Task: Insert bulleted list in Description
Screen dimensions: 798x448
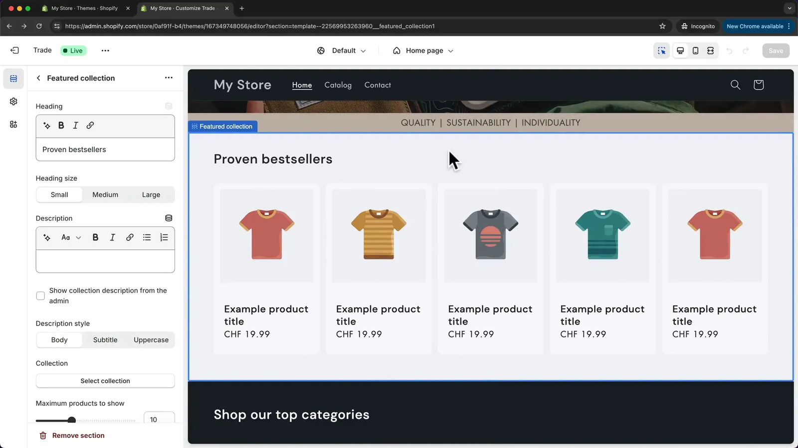Action: [147, 237]
